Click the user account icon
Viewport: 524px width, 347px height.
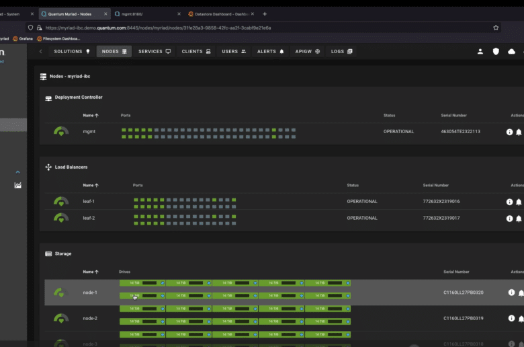(x=480, y=51)
